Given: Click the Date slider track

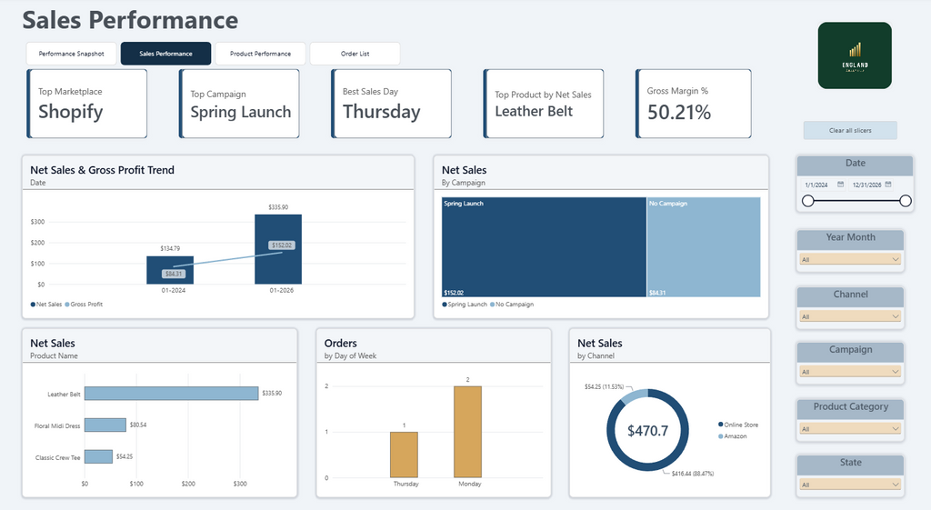Looking at the screenshot, I should 856,201.
